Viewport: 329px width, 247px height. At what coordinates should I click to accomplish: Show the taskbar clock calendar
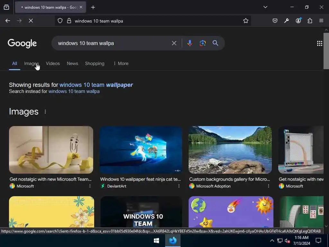[x=301, y=241]
